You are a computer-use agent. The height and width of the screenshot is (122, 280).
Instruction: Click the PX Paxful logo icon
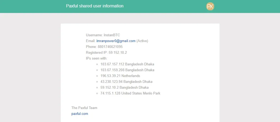tap(210, 6)
